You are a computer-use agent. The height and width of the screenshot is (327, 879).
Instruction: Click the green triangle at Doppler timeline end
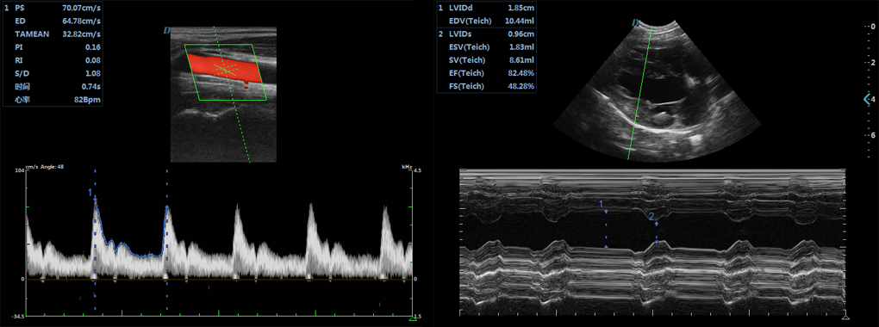tap(413, 318)
